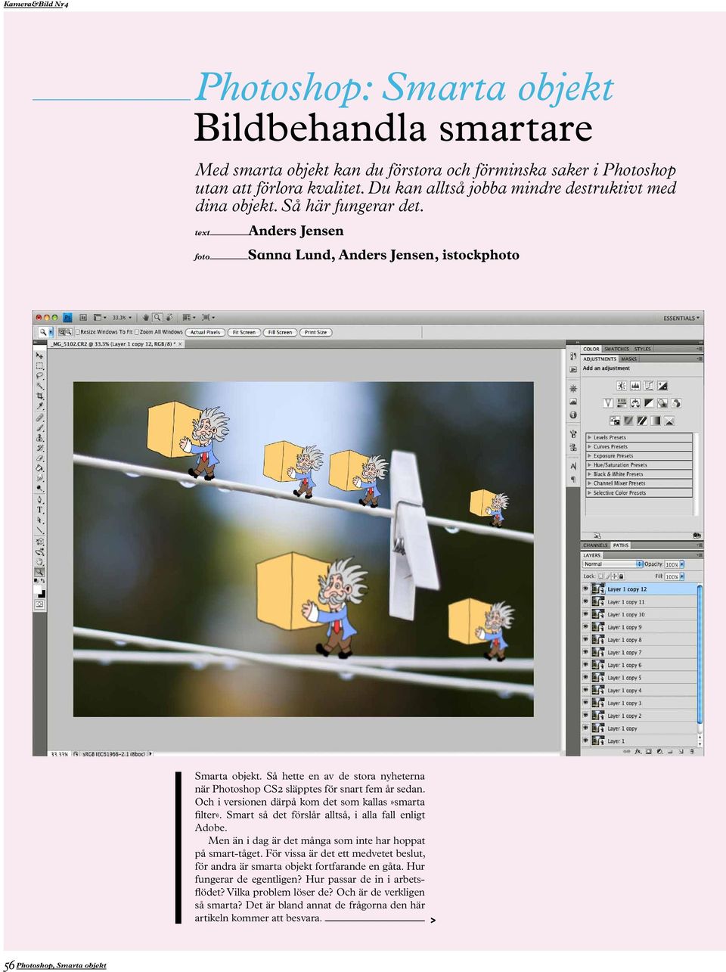
Task: Expand Black & White Presets list
Action: tap(590, 474)
